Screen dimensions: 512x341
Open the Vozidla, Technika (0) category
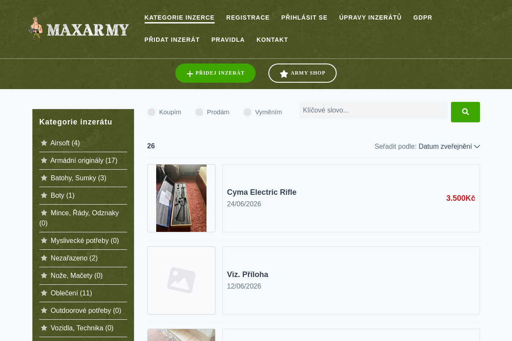82,328
